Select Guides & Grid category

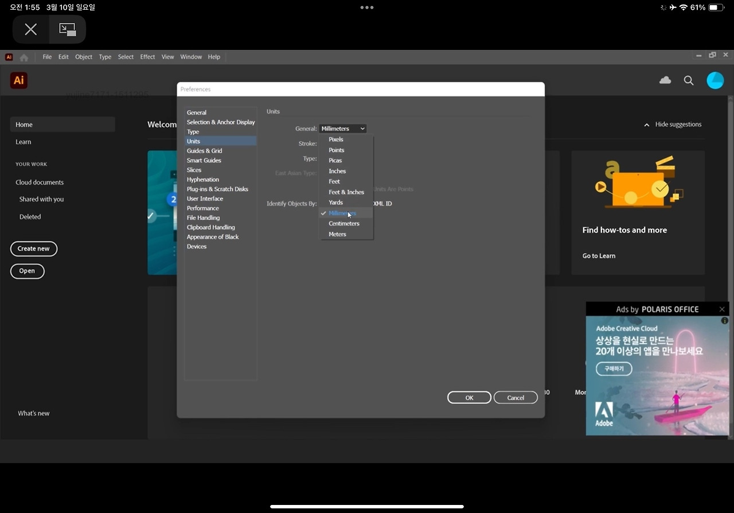pos(220,151)
